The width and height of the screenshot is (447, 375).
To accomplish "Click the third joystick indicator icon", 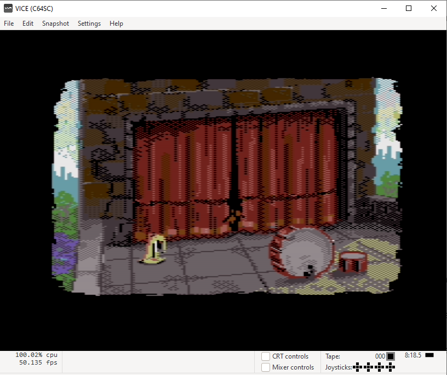I will tap(380, 367).
